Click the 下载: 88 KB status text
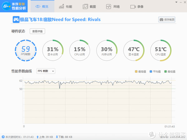 [x=65, y=137]
